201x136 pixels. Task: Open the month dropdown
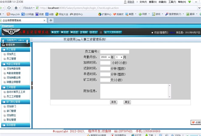(x=119, y=57)
